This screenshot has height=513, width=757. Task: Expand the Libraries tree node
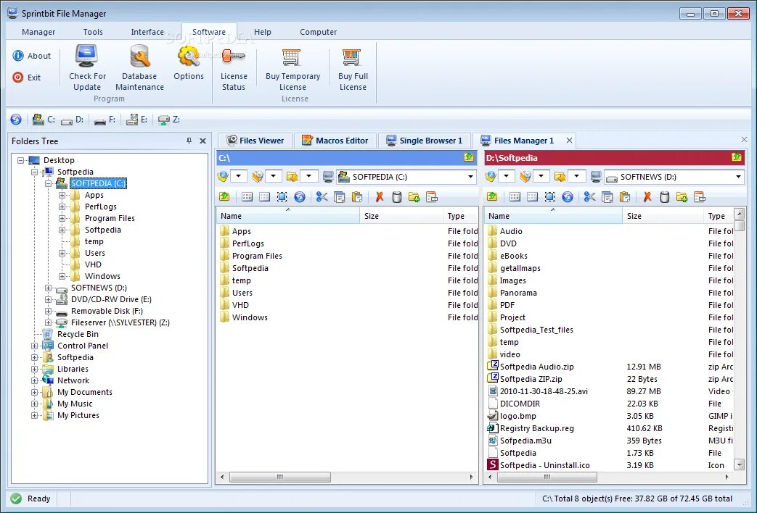(x=34, y=369)
